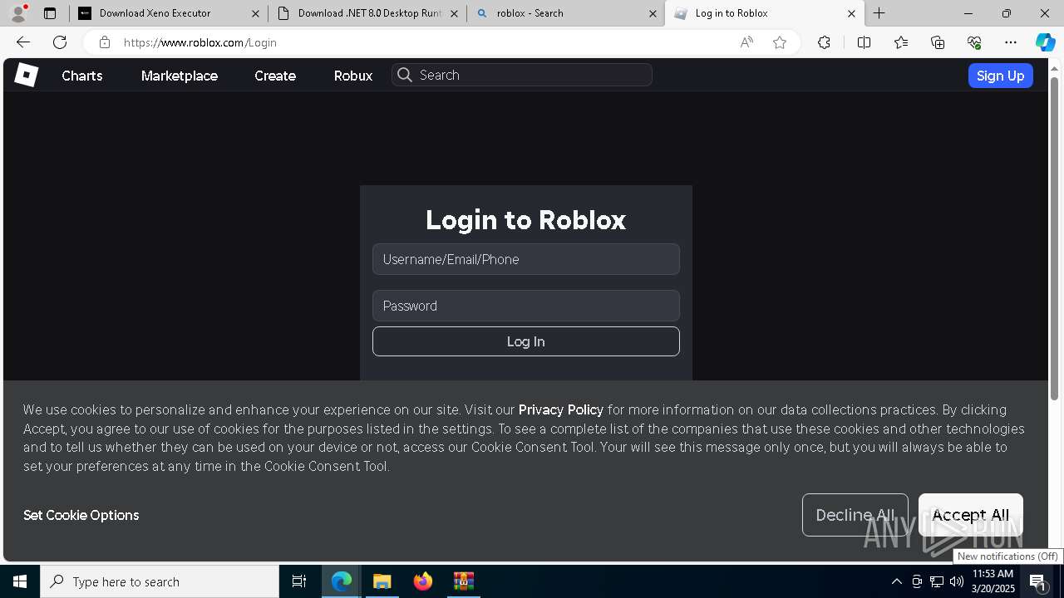Click the Roblox Search box
This screenshot has width=1064, height=598.
click(x=522, y=75)
